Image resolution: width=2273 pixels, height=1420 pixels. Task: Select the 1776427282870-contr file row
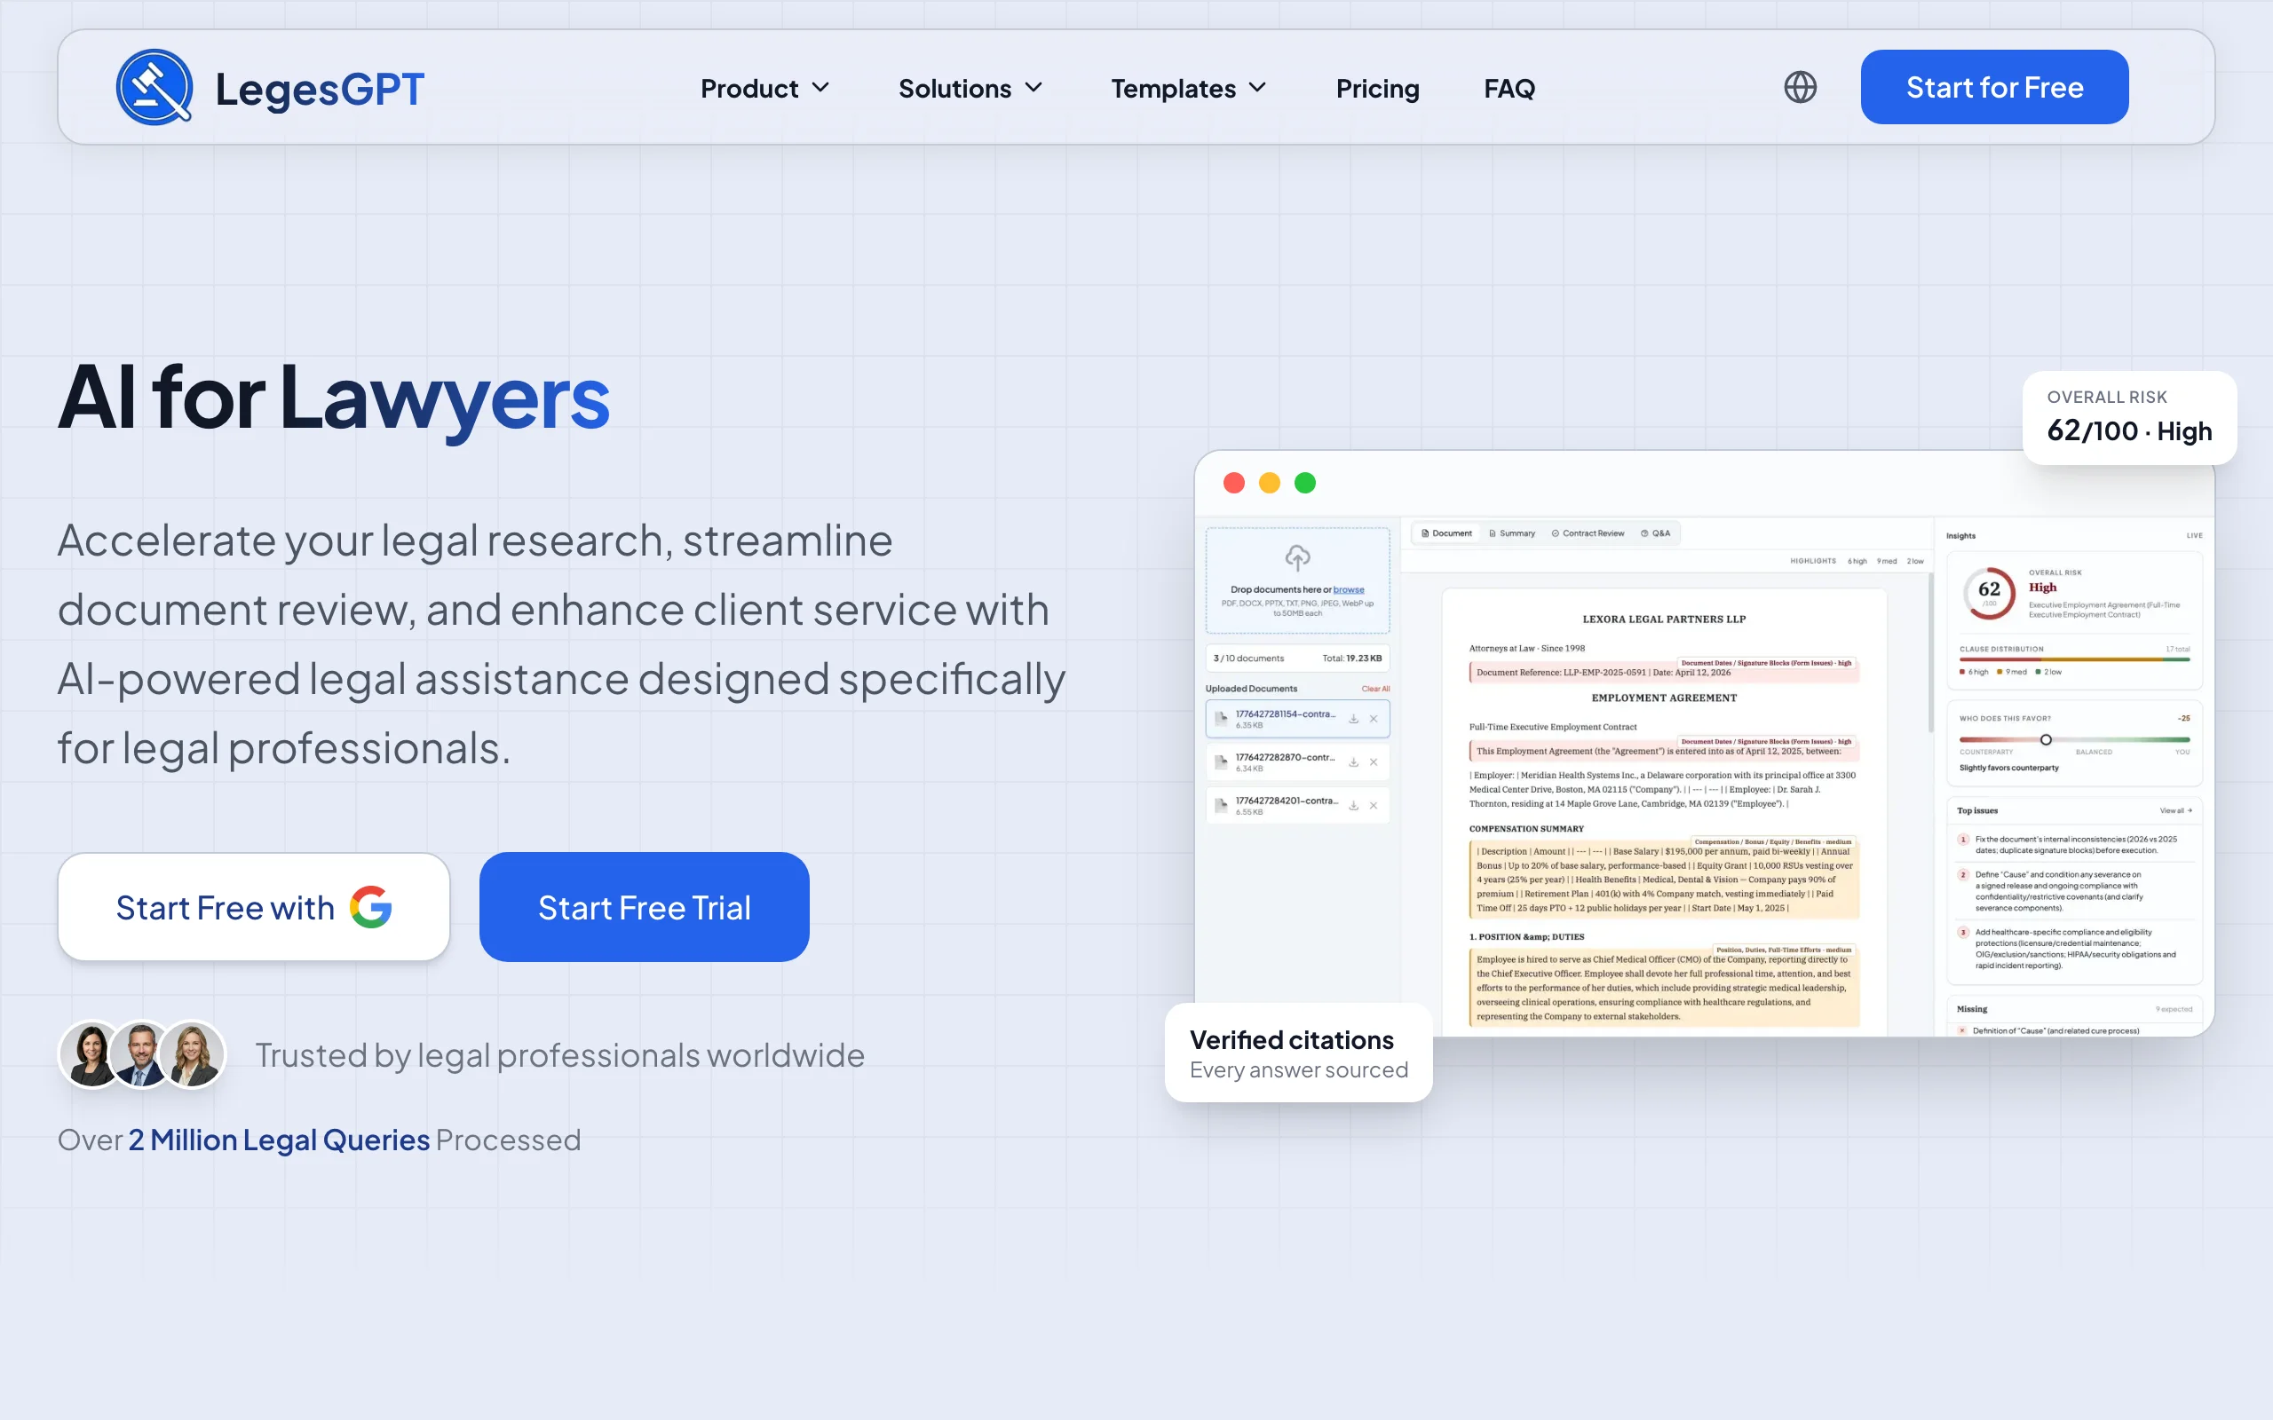pyautogui.click(x=1297, y=762)
